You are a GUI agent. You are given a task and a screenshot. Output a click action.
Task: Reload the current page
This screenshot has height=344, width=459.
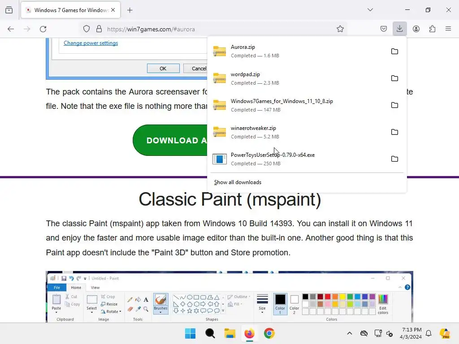tap(43, 29)
